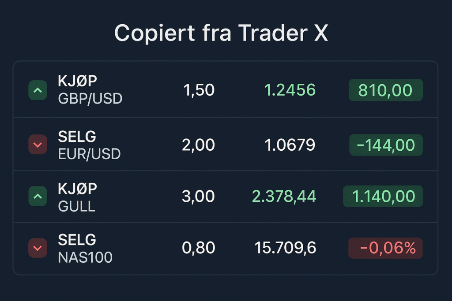Click the GBP/USD price 1.2456

pos(290,90)
